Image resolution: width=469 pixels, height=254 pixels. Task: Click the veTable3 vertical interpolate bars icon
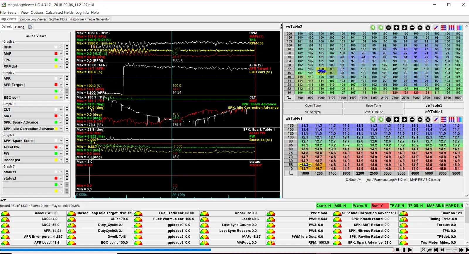click(x=452, y=28)
